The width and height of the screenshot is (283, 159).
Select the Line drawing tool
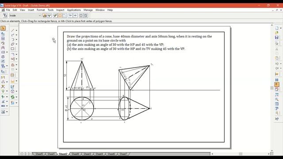(12, 30)
